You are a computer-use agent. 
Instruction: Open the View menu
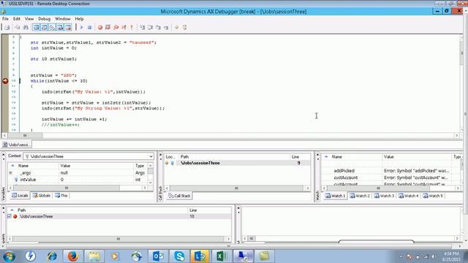[29, 19]
